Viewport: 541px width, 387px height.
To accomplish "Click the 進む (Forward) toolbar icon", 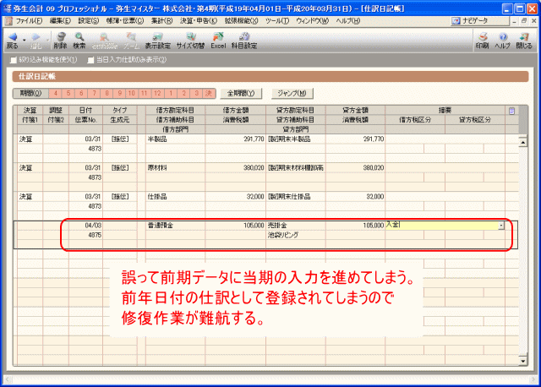I will pyautogui.click(x=36, y=41).
